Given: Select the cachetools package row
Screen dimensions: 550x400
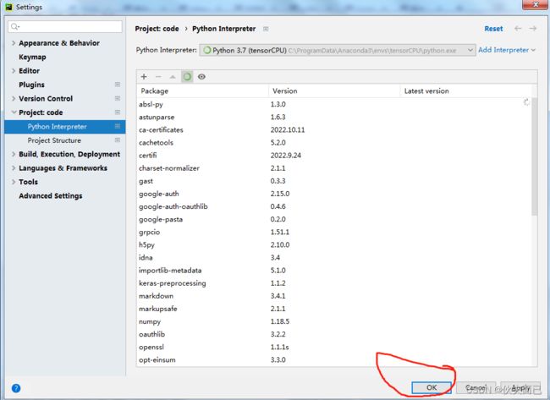Looking at the screenshot, I should coord(334,143).
